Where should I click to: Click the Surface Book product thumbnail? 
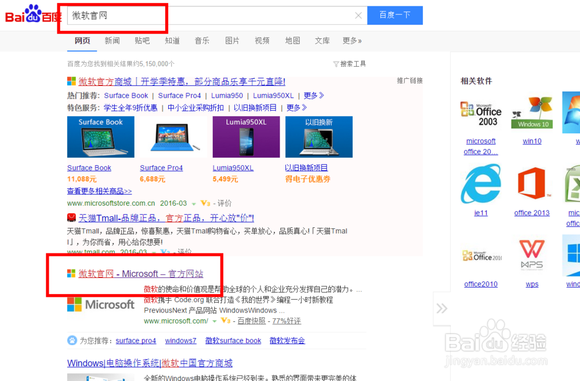[x=100, y=137]
